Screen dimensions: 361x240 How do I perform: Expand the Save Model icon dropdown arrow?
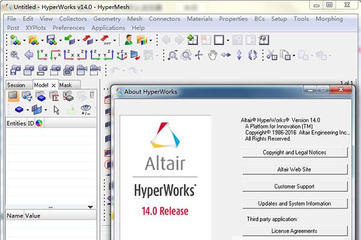[60, 41]
